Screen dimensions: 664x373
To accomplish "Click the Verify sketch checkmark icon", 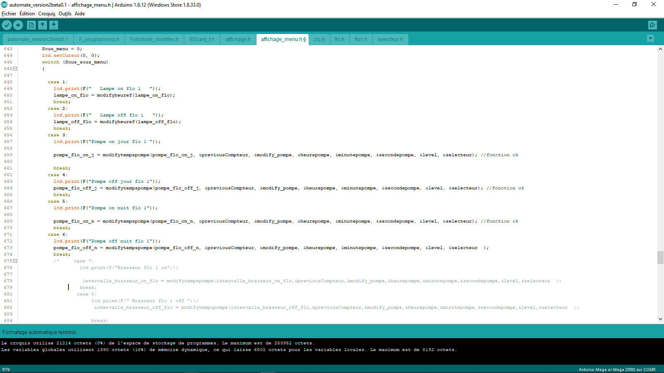I will (x=7, y=25).
